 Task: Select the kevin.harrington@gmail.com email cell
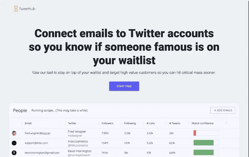pos(42,153)
